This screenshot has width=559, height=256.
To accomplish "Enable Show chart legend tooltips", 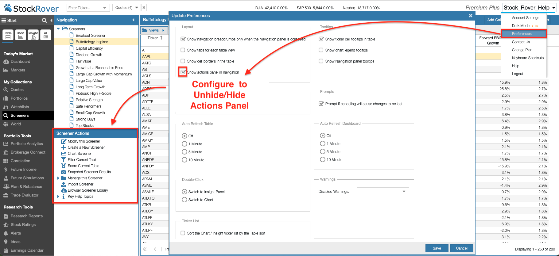I will click(321, 50).
